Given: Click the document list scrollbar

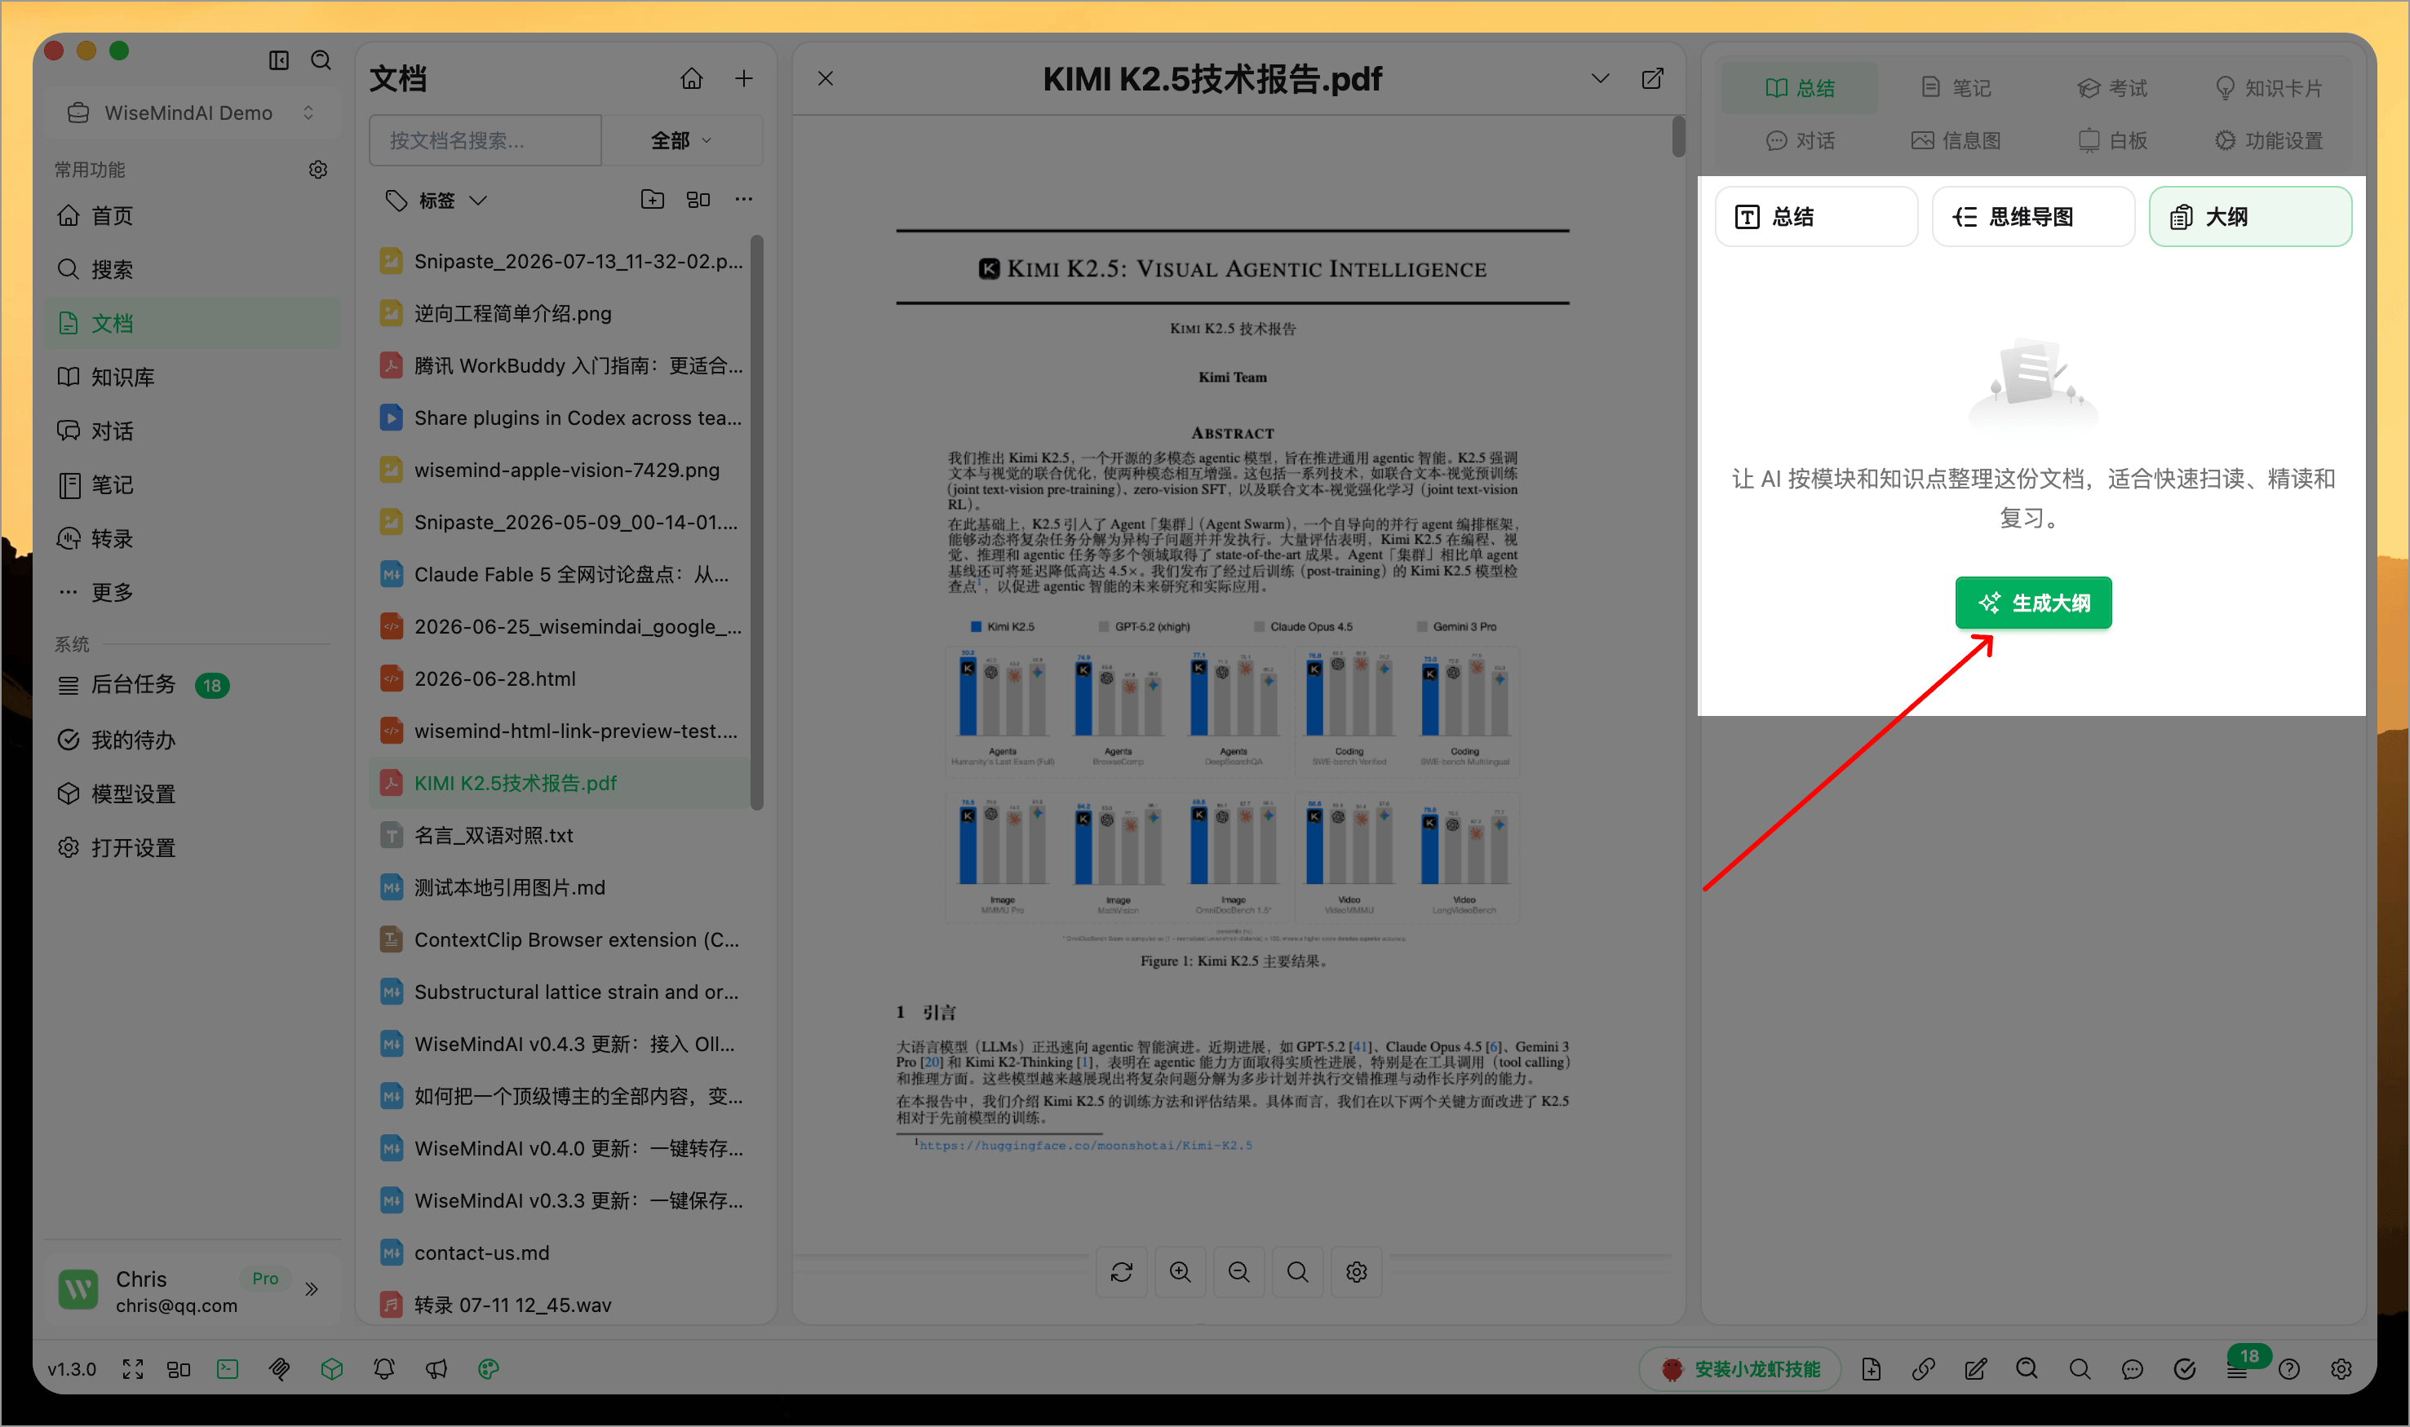Looking at the screenshot, I should (x=757, y=522).
